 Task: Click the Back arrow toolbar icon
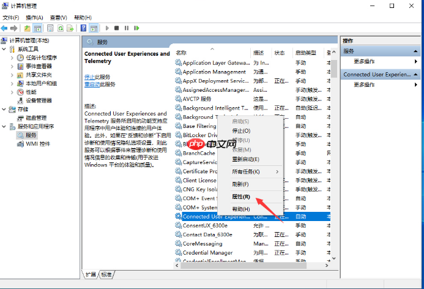tap(4, 28)
